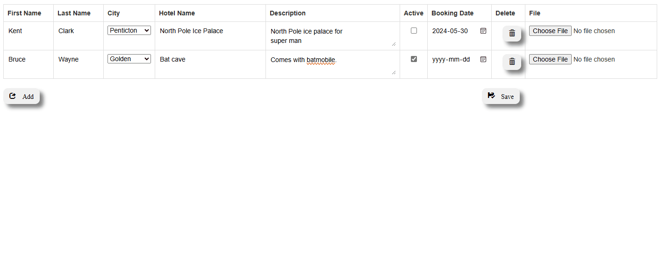The image size is (667, 257).
Task: Open the calendar picker for date 2024-05-30
Action: [x=483, y=31]
